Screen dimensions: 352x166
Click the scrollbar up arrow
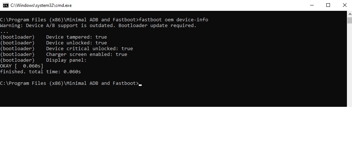point(349,14)
